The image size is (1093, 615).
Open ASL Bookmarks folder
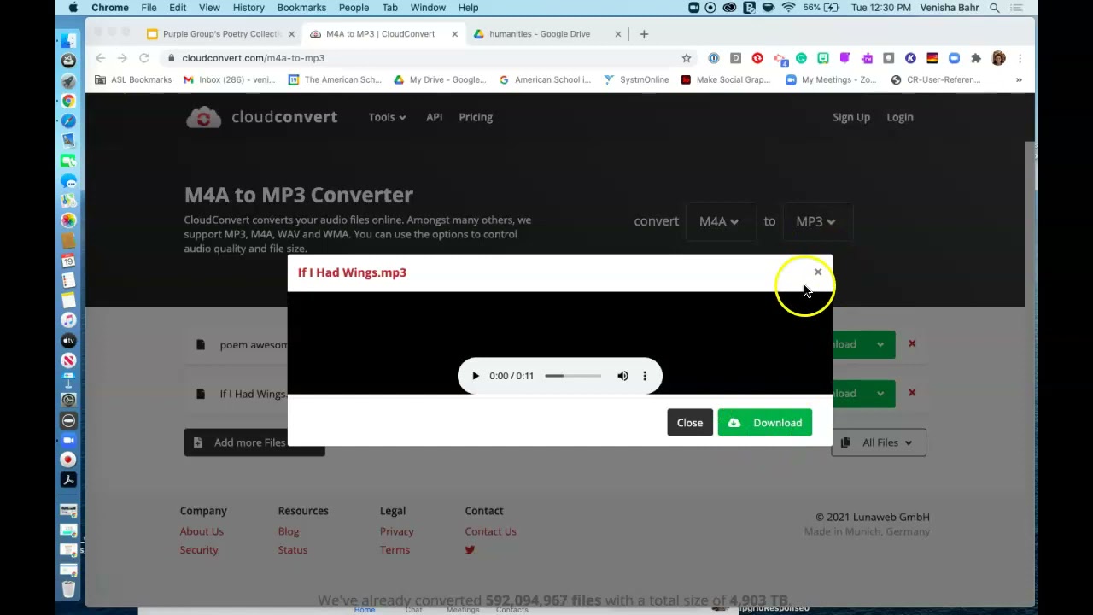[133, 79]
